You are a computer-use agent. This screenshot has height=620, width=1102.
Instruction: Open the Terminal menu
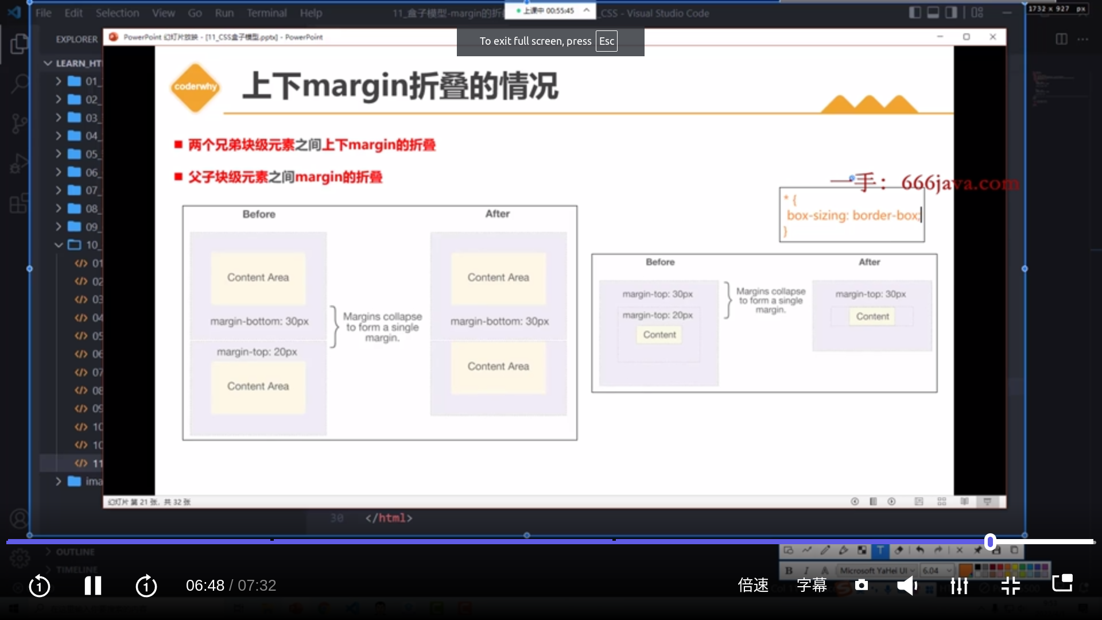[x=266, y=13]
